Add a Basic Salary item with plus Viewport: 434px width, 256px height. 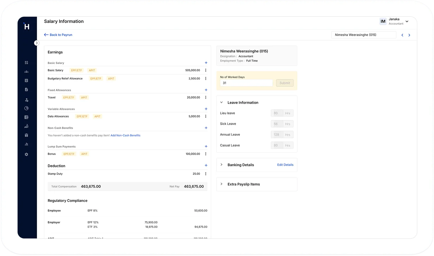(x=206, y=63)
